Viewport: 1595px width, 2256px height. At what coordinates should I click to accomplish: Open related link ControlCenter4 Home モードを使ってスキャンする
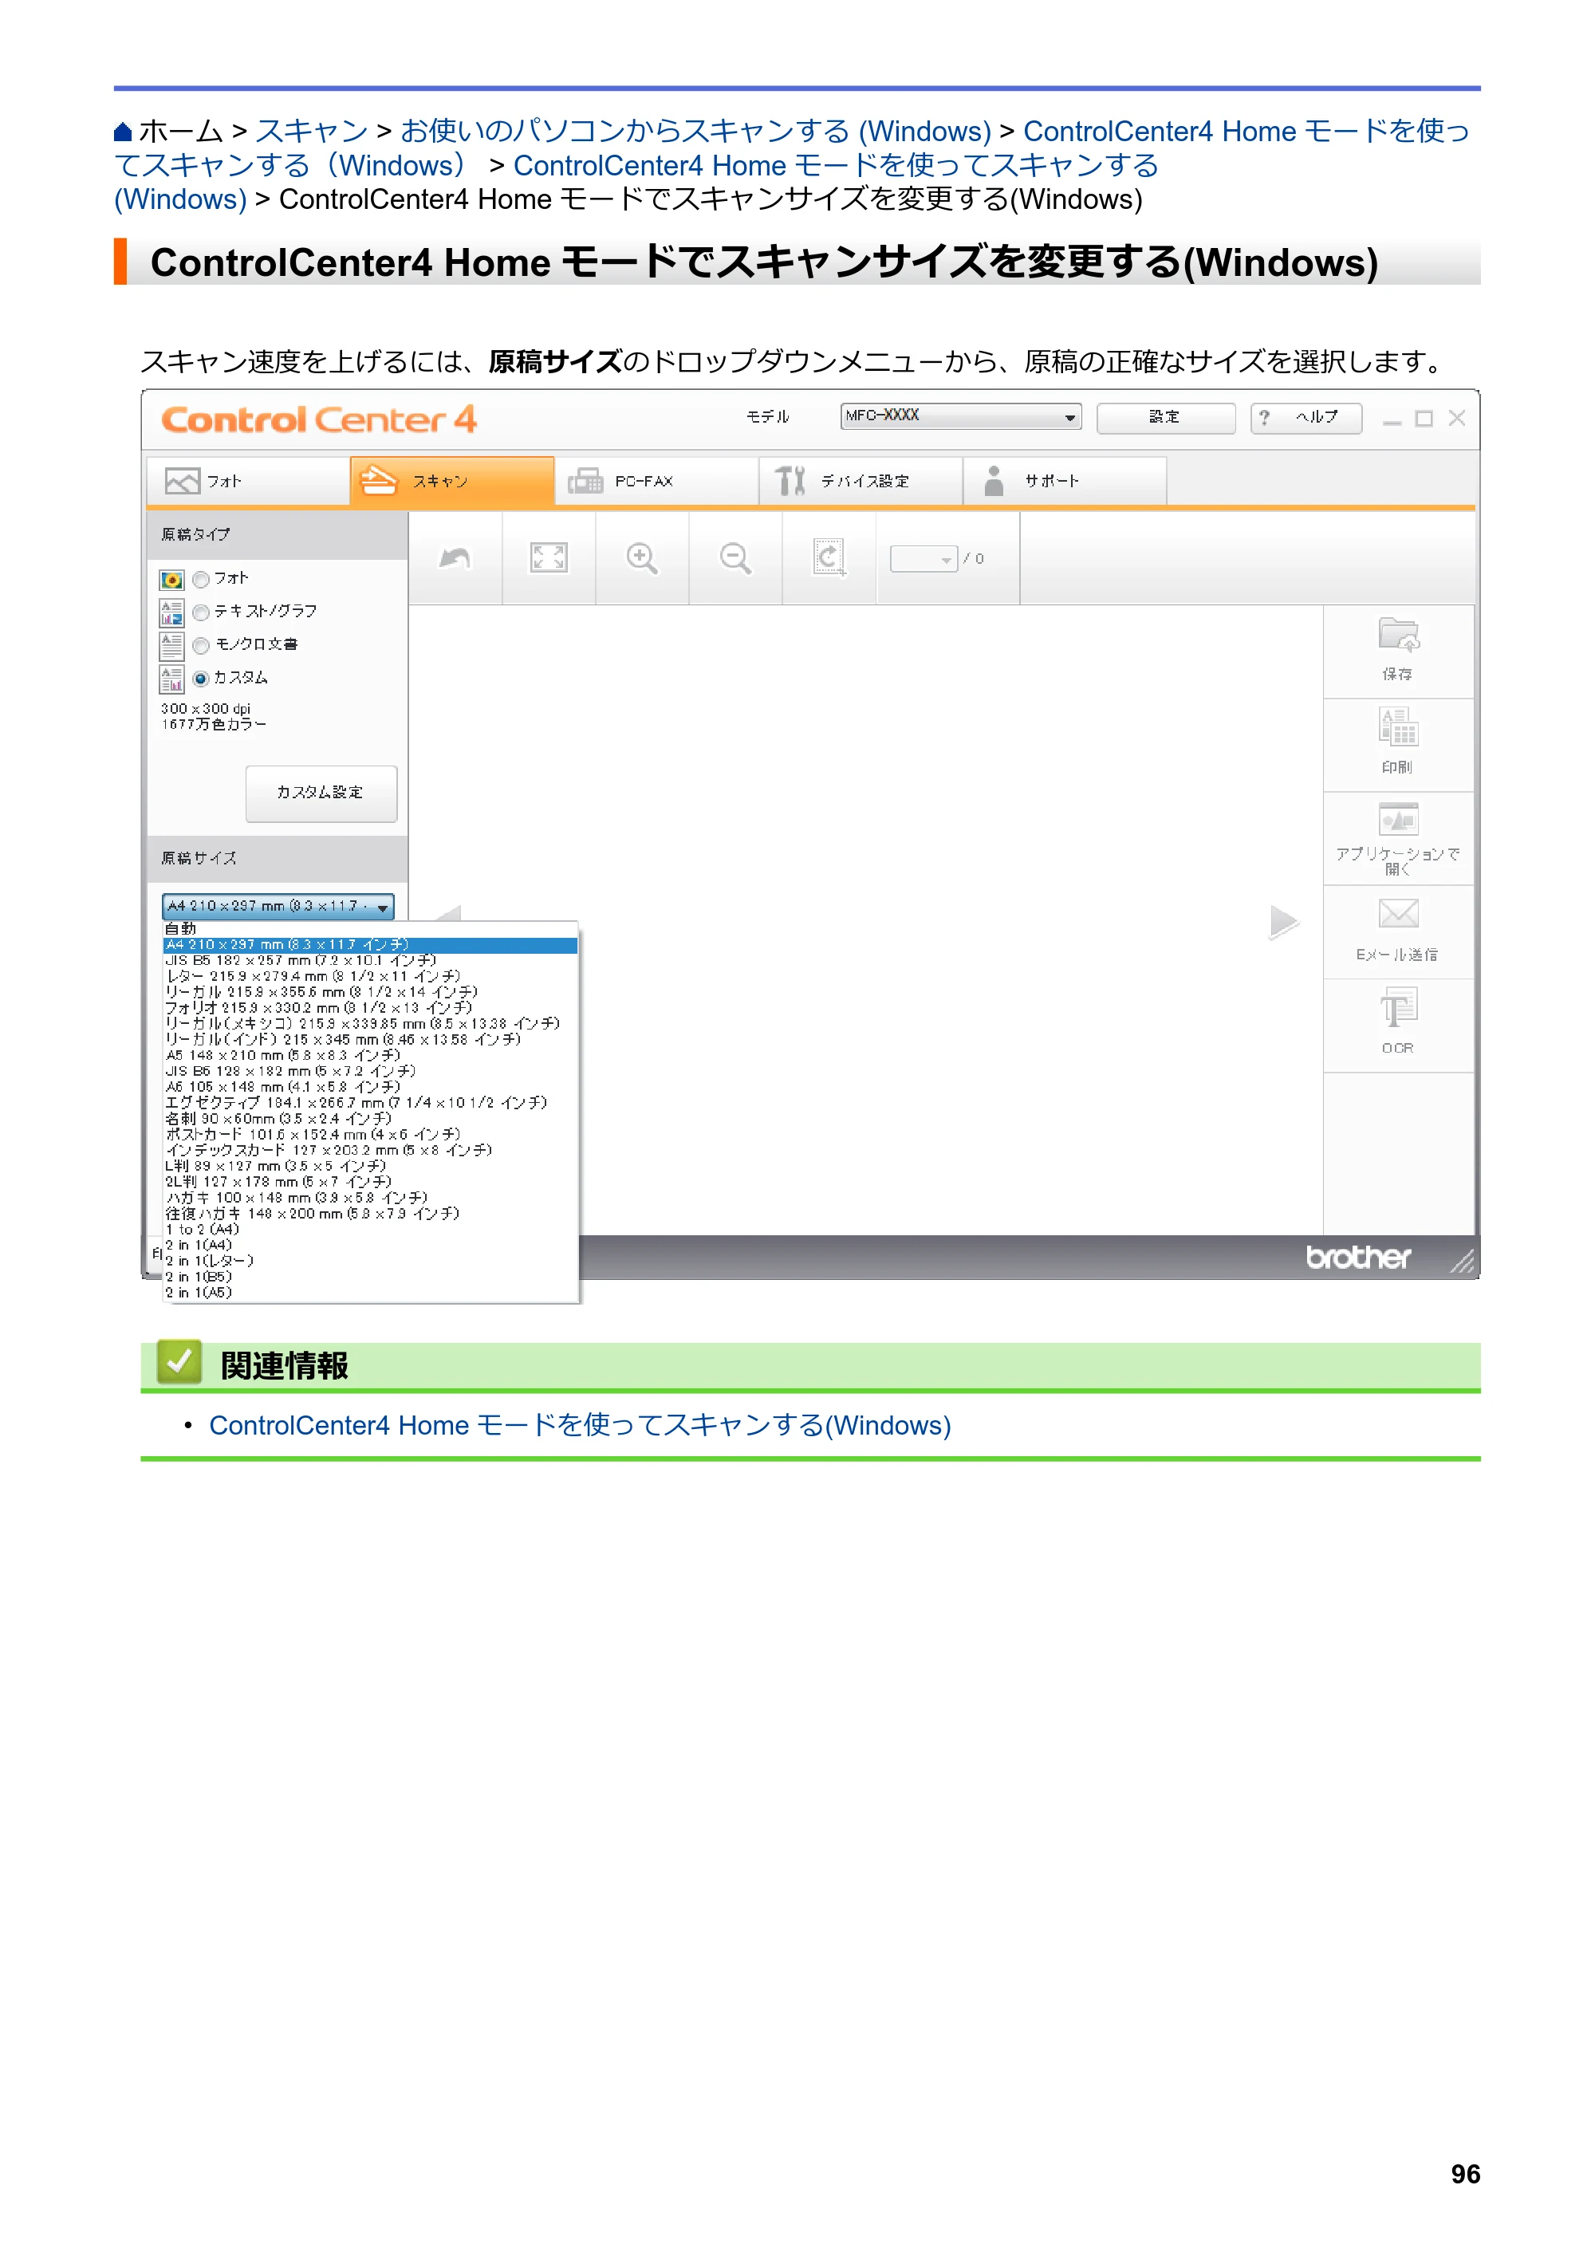(580, 1425)
